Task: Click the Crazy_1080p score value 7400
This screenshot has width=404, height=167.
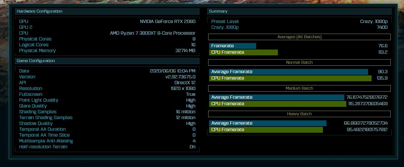Action: point(382,27)
